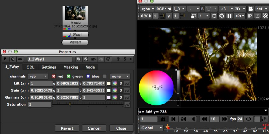Click the Close button
This screenshot has width=269, height=134.
pos(121,128)
